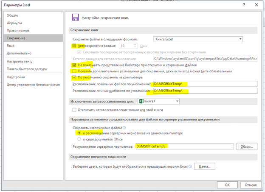Click the Настройка сохранения книг heading
The width and height of the screenshot is (265, 192).
[x=105, y=18]
